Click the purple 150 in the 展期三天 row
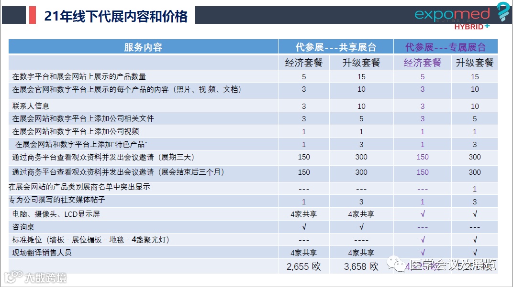The height and width of the screenshot is (287, 513). 423,157
